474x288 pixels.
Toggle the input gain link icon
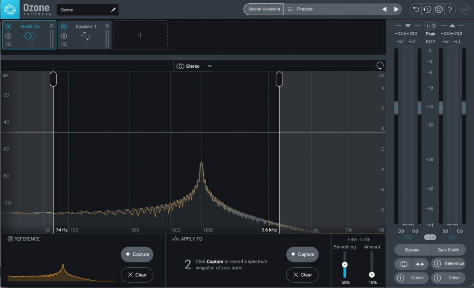coord(408,237)
